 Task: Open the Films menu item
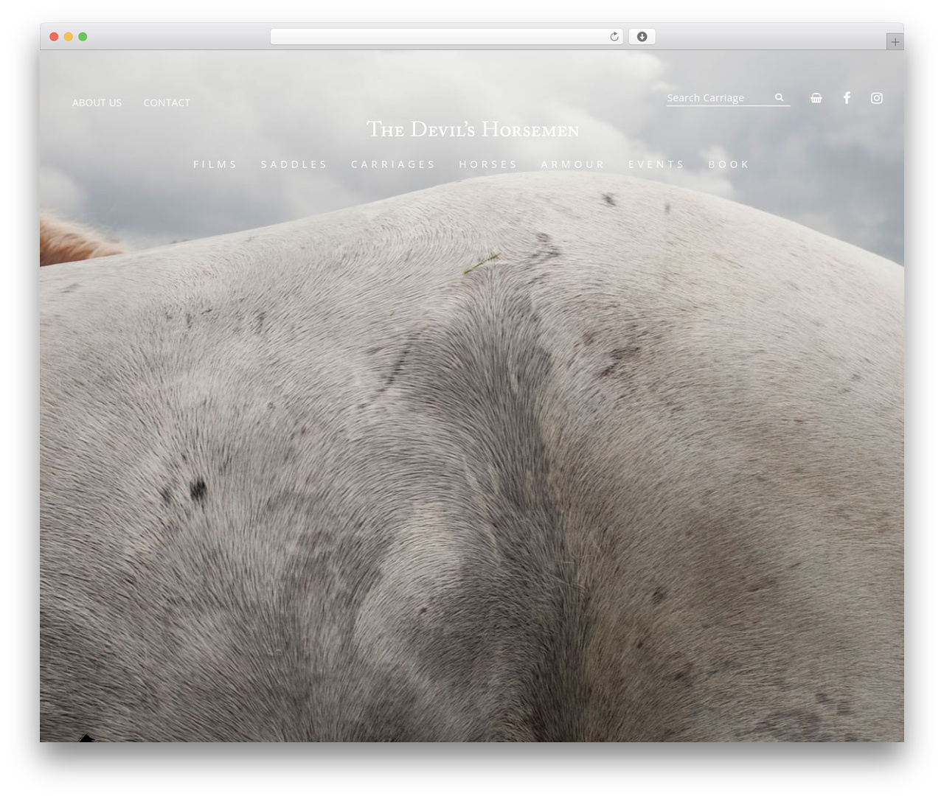pos(215,164)
